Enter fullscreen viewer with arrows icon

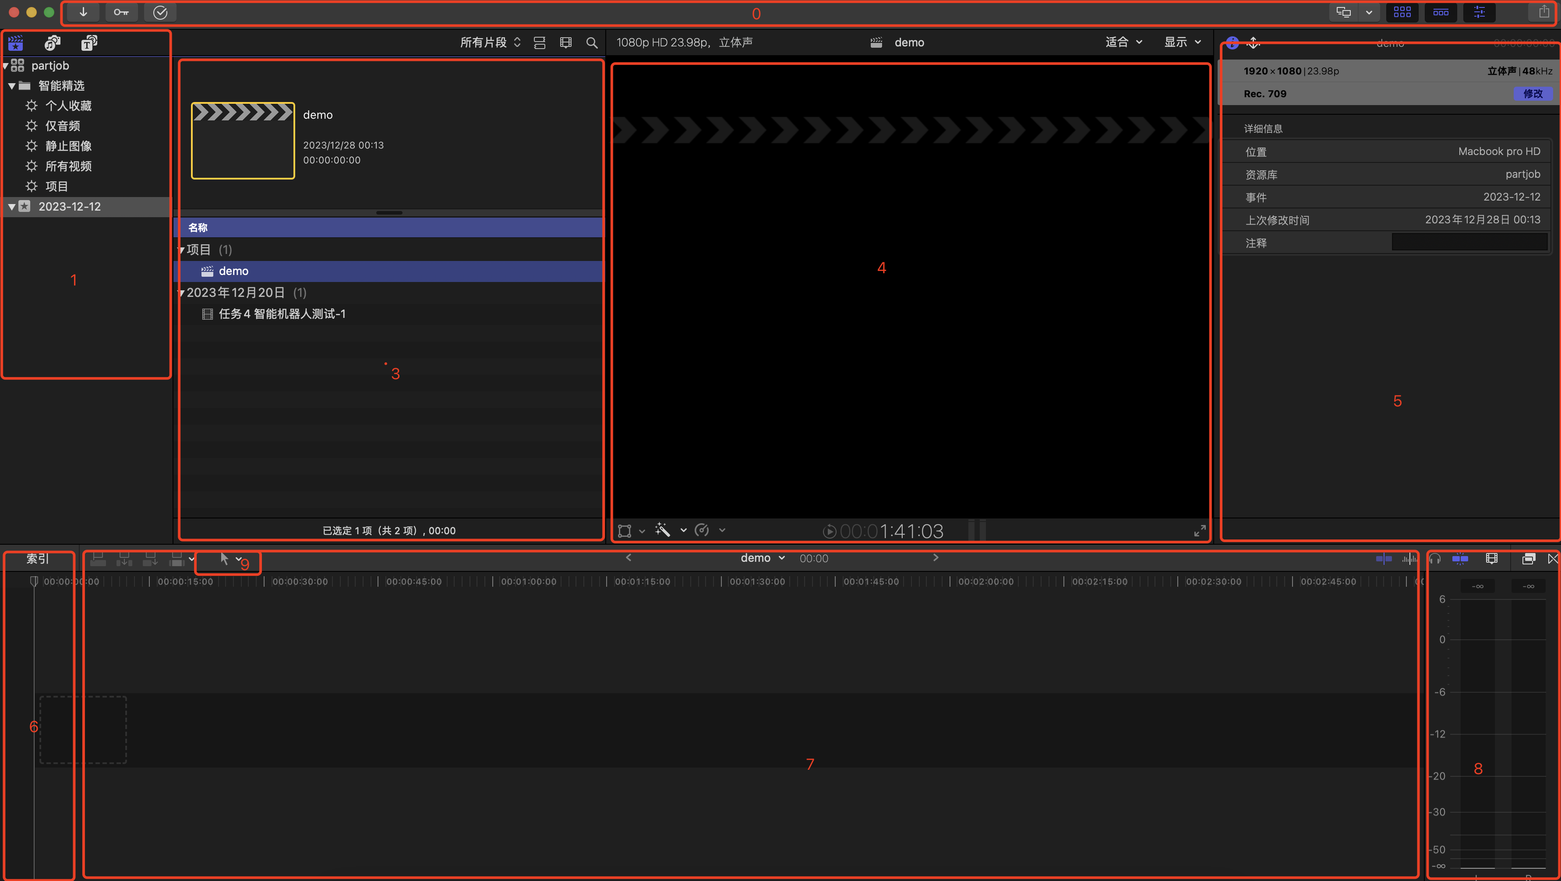(x=1199, y=531)
